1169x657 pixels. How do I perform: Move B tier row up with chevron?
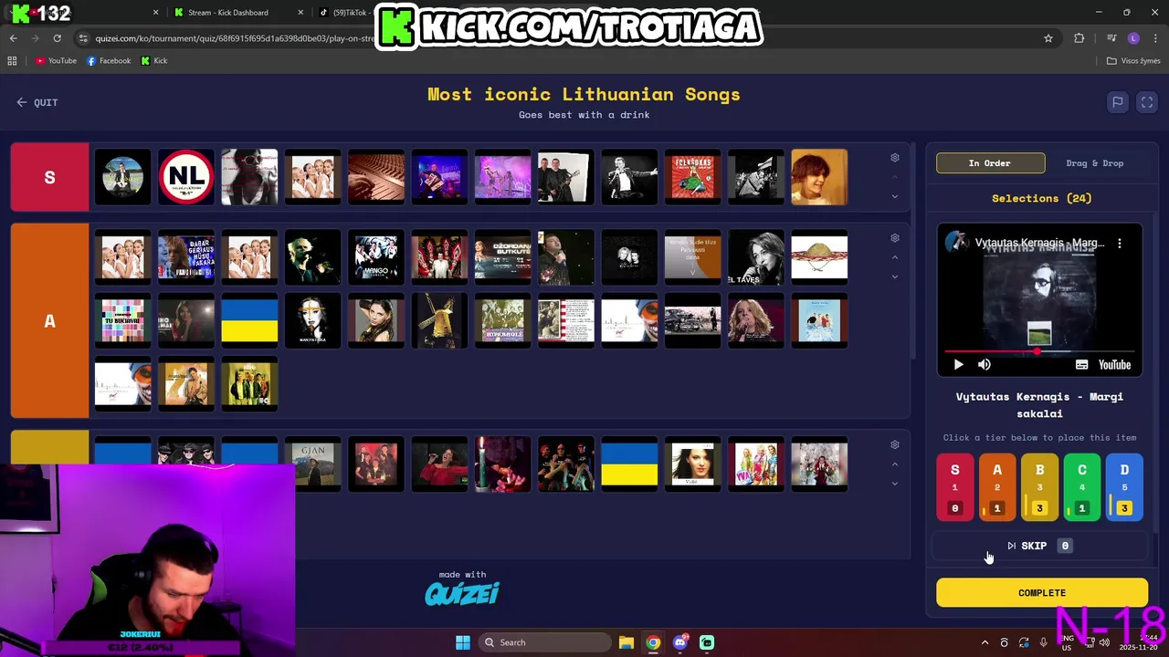pos(895,464)
